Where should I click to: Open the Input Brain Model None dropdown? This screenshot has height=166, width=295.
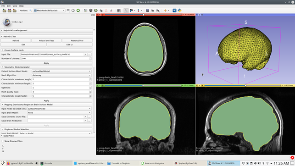59,113
